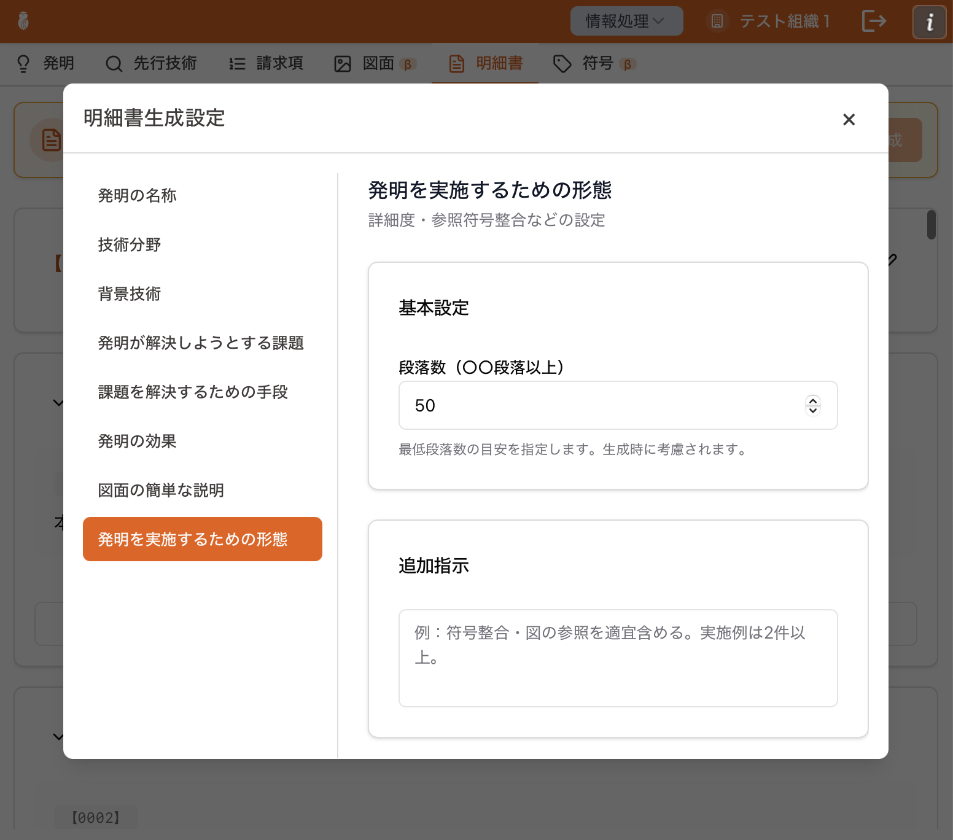The height and width of the screenshot is (840, 953).
Task: Switch to the 先行技術 tab
Action: tap(151, 63)
